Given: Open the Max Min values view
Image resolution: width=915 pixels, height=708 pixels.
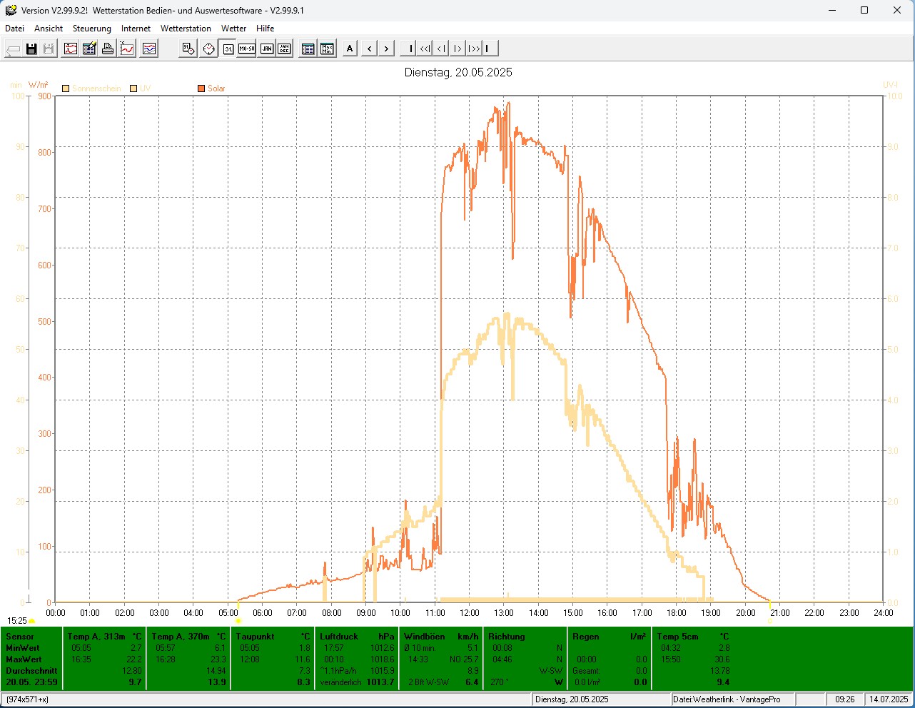Looking at the screenshot, I should (x=327, y=49).
